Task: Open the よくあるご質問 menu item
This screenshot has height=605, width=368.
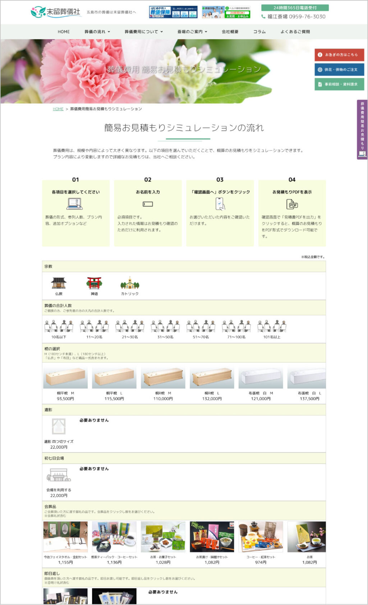Action: [x=295, y=32]
